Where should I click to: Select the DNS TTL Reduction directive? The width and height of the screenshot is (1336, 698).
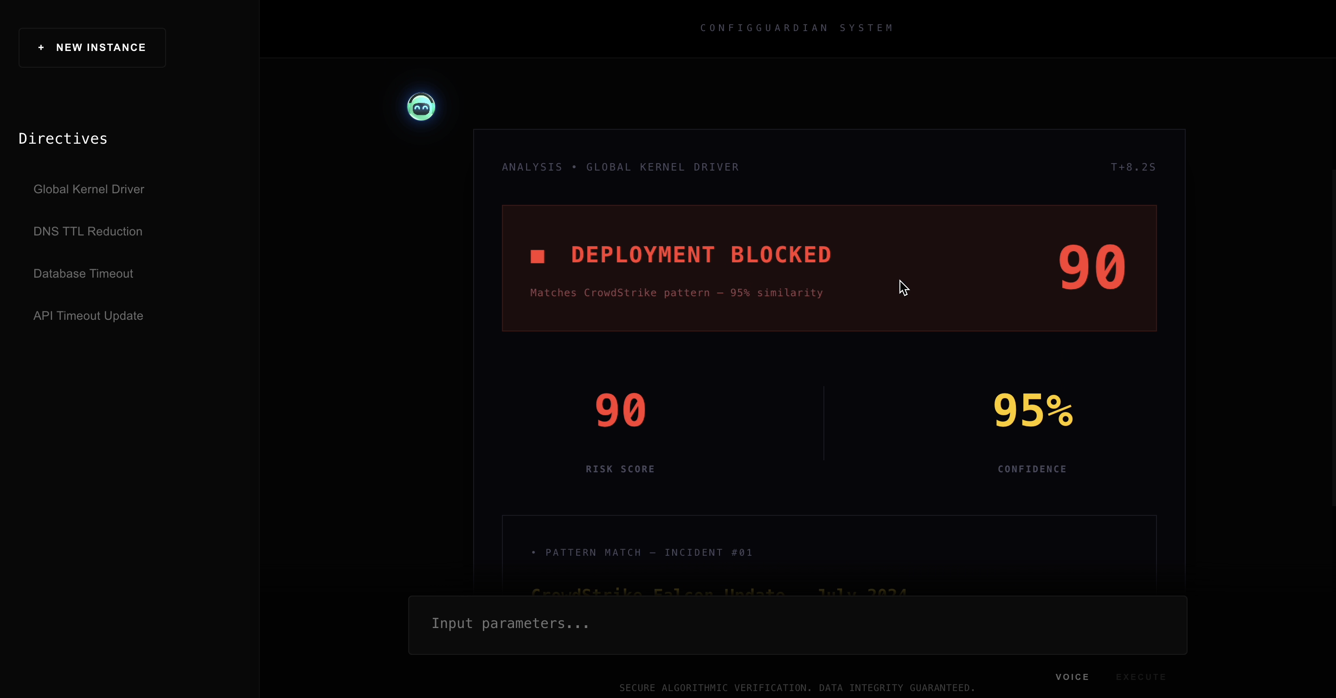(88, 231)
